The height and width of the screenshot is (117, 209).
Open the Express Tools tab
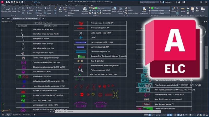(x=69, y=5)
